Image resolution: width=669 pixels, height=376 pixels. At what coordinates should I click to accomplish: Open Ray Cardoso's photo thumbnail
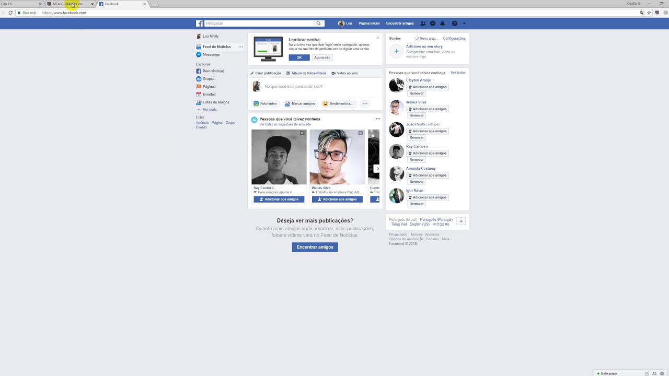pyautogui.click(x=279, y=157)
